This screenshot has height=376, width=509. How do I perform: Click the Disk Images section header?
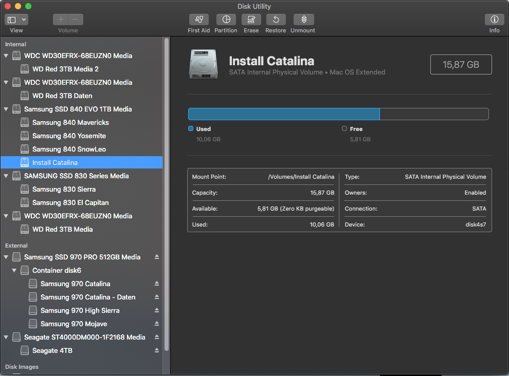point(22,367)
